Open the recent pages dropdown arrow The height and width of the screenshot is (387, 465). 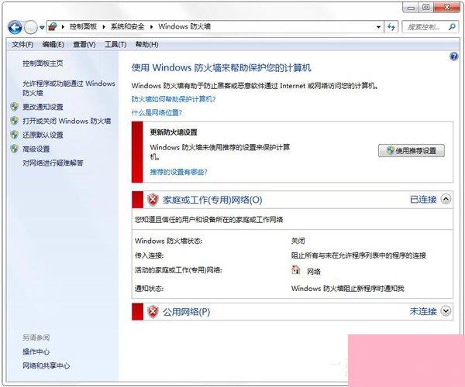click(42, 28)
